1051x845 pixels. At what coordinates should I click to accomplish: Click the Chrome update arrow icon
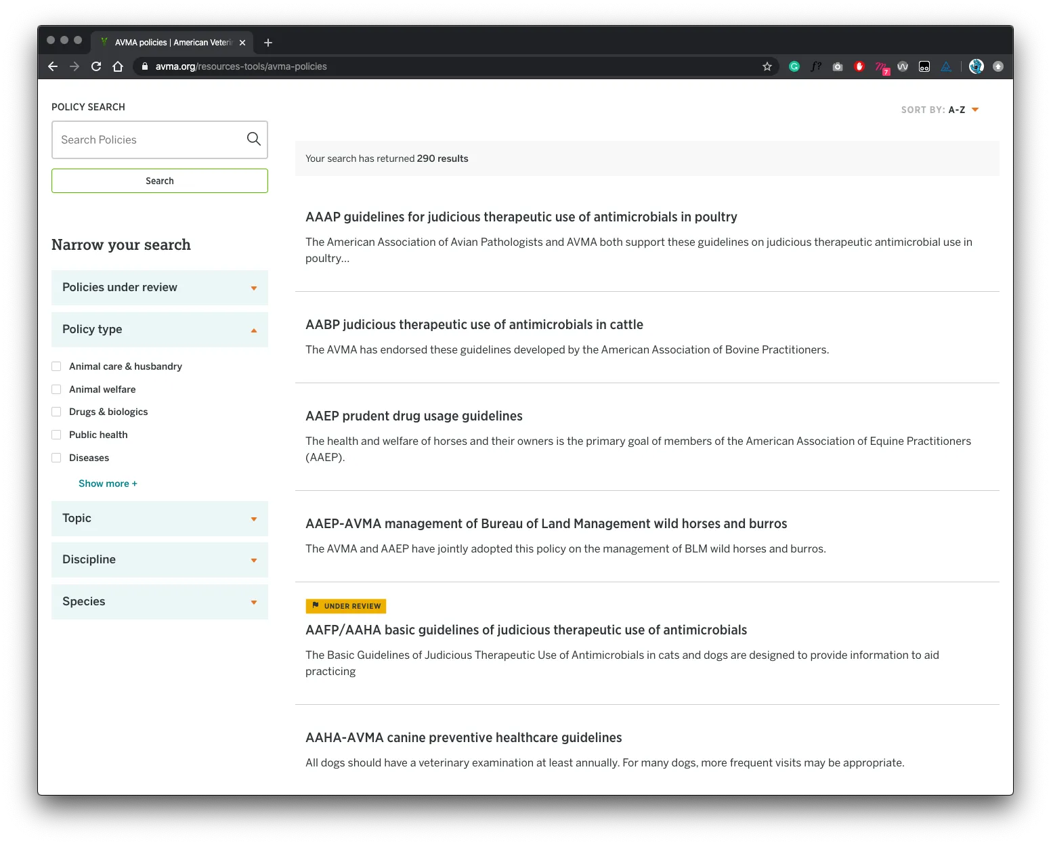tap(998, 66)
